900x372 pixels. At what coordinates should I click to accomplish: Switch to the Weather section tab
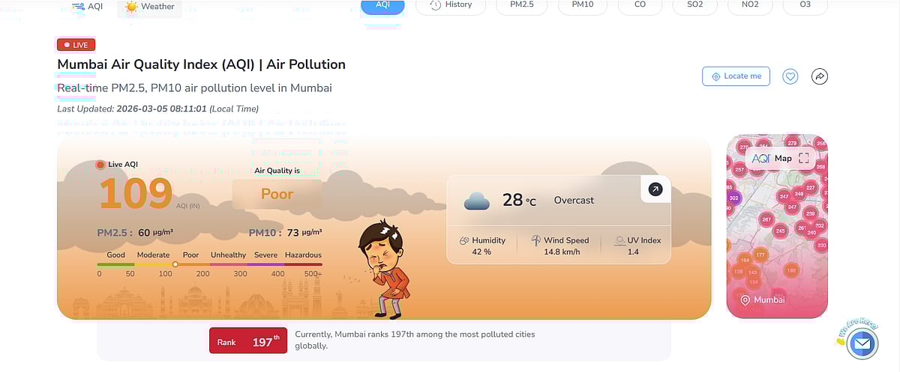pyautogui.click(x=149, y=7)
